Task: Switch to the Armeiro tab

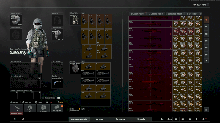Action: (100, 119)
